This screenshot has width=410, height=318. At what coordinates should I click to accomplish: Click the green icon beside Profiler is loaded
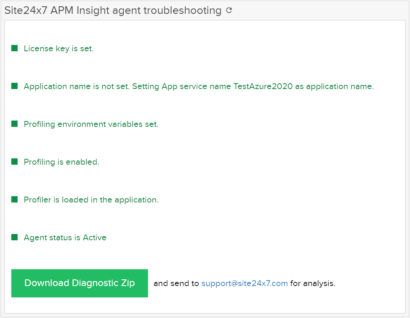[14, 199]
